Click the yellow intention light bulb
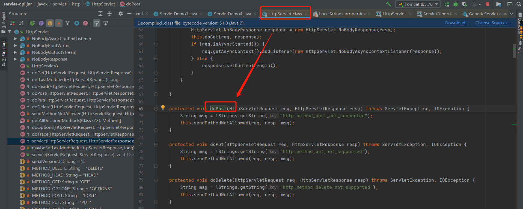 (163, 108)
